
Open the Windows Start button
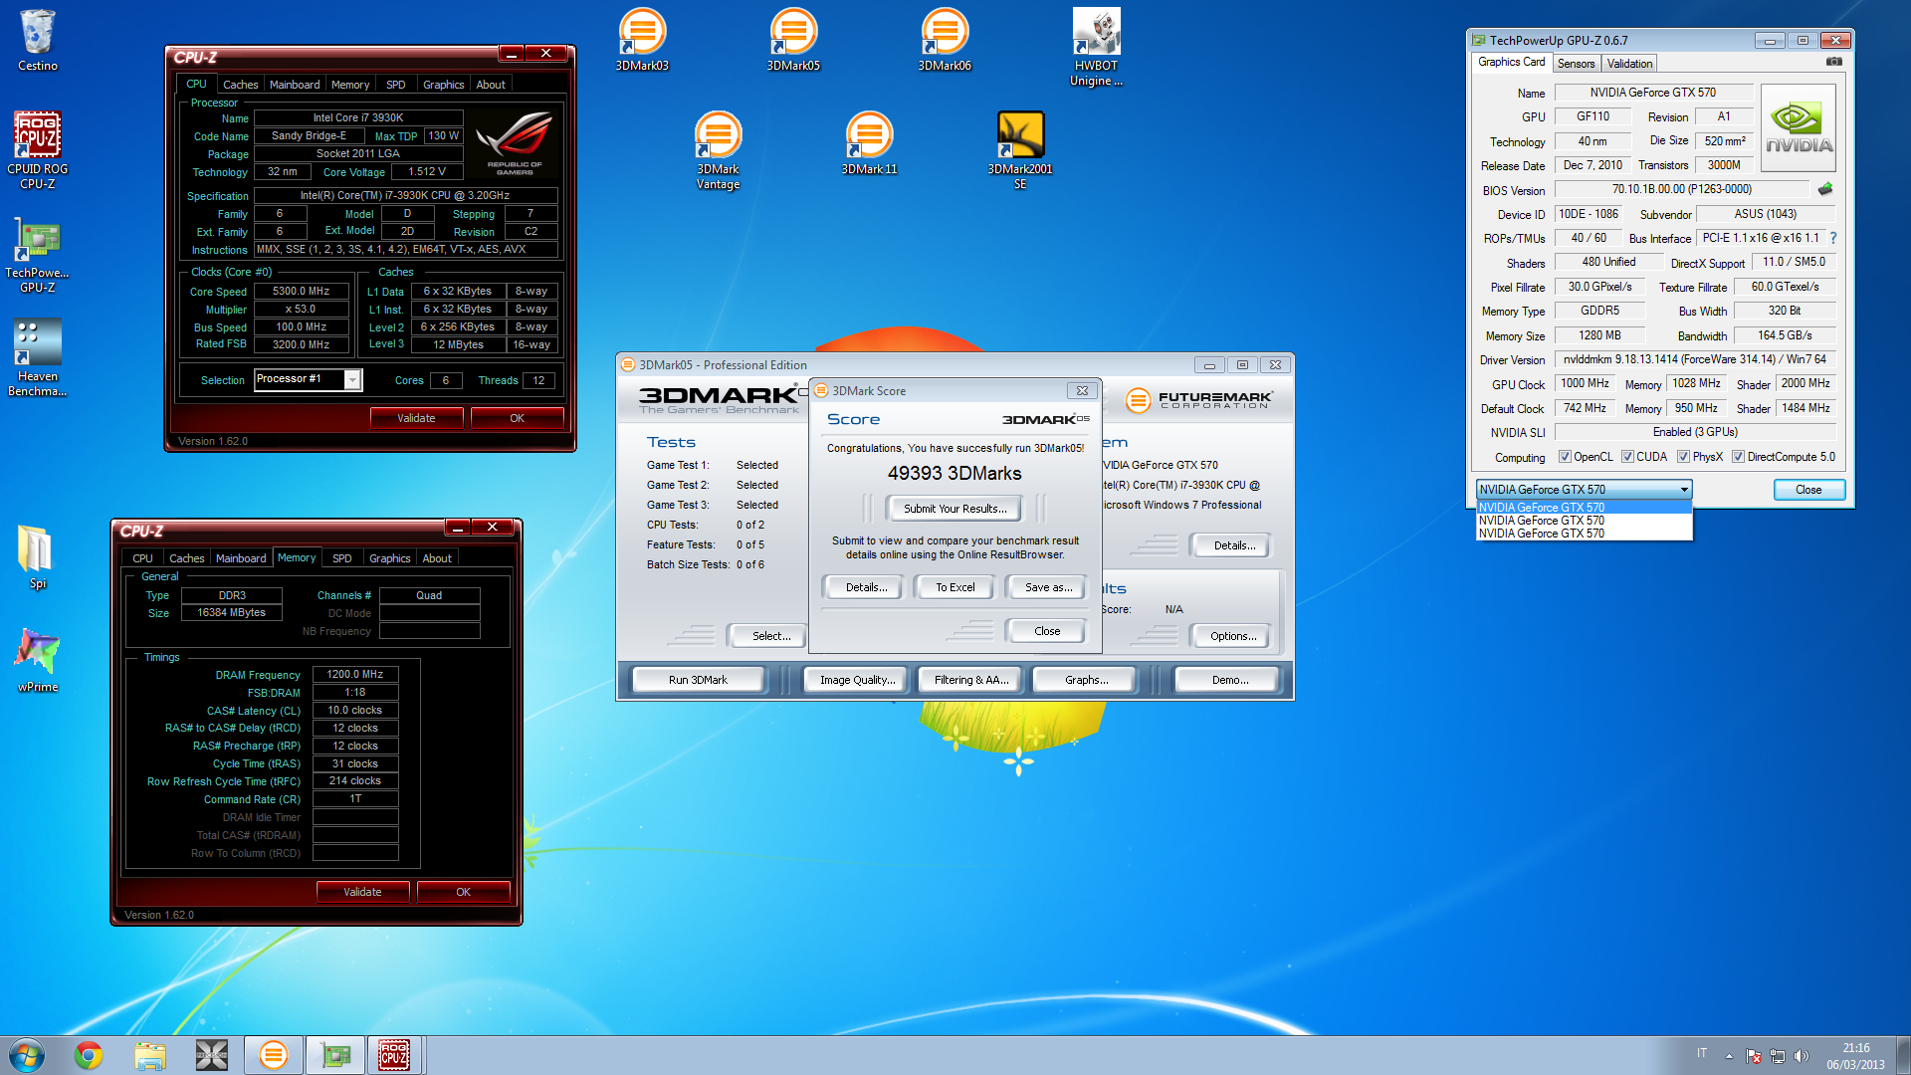tap(27, 1055)
